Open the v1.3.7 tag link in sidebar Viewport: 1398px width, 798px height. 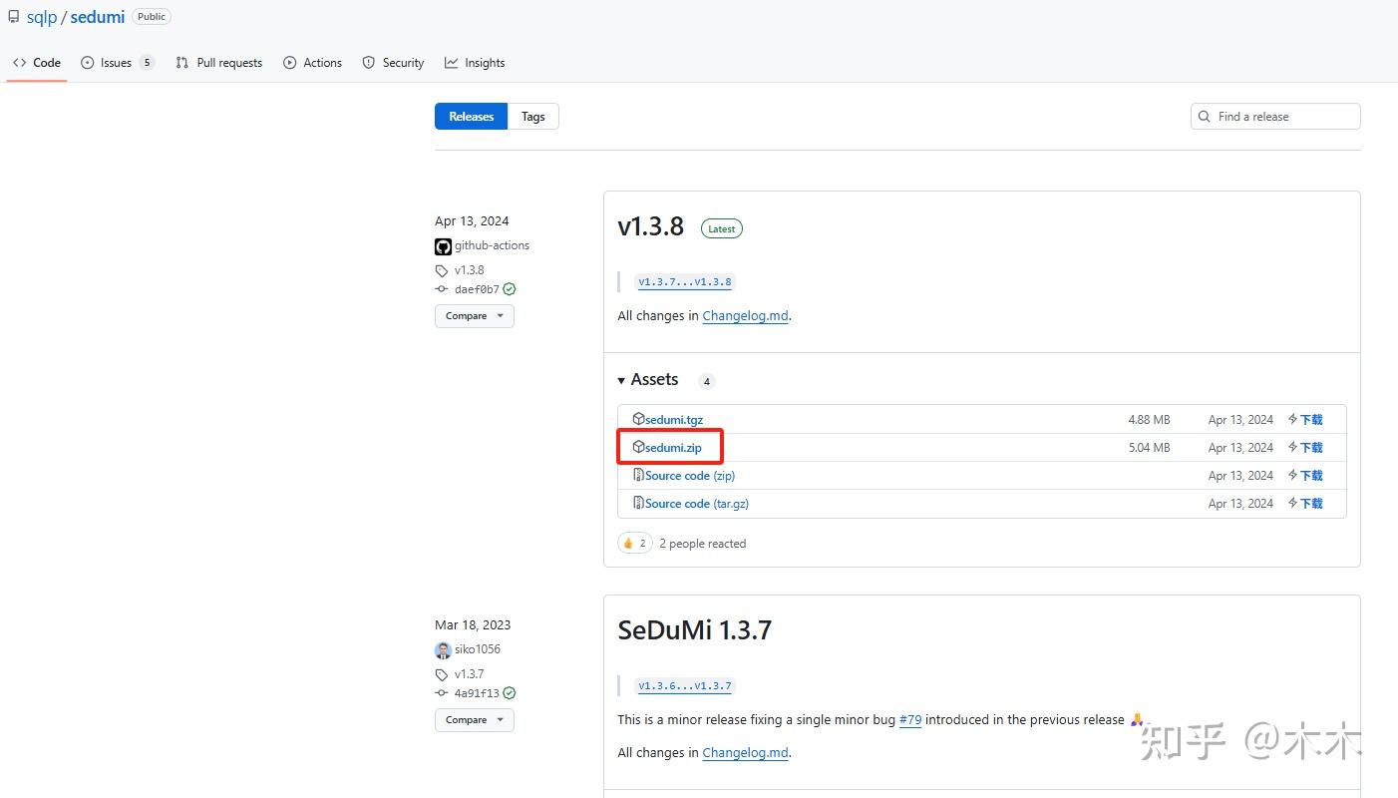(470, 674)
